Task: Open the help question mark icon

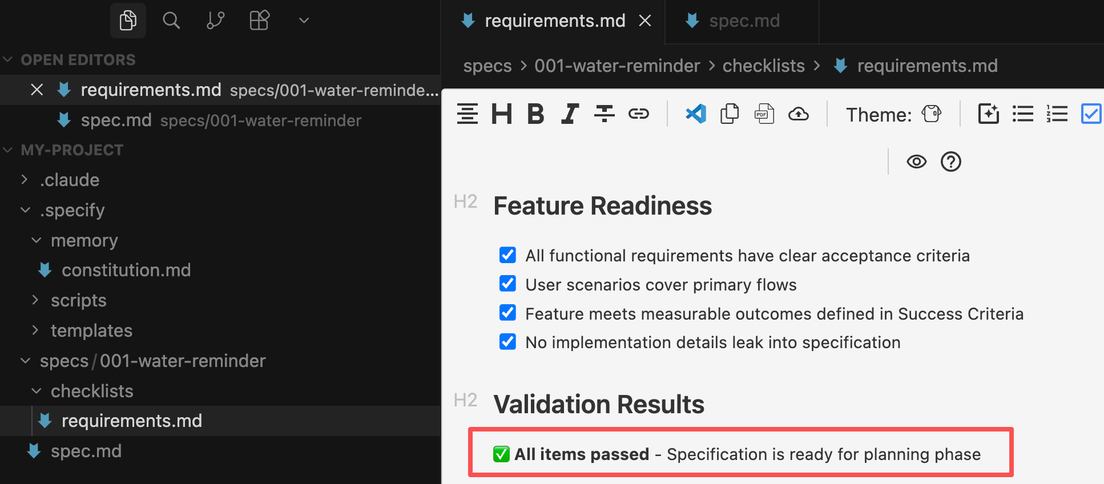Action: (x=950, y=162)
